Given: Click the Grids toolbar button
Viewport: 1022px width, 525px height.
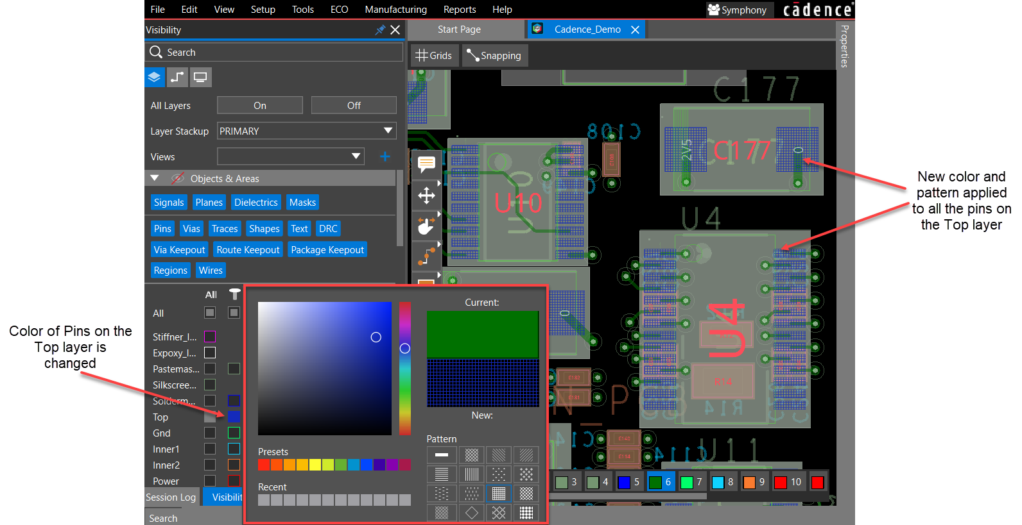Looking at the screenshot, I should pos(435,56).
